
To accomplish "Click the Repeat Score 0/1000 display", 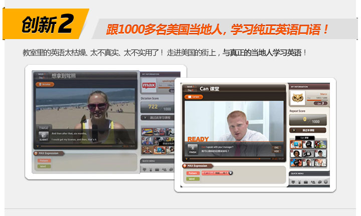I will click(308, 120).
